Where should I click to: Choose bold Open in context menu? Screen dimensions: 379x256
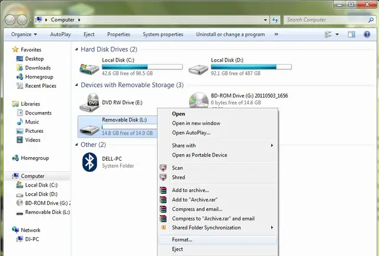[x=217, y=114]
